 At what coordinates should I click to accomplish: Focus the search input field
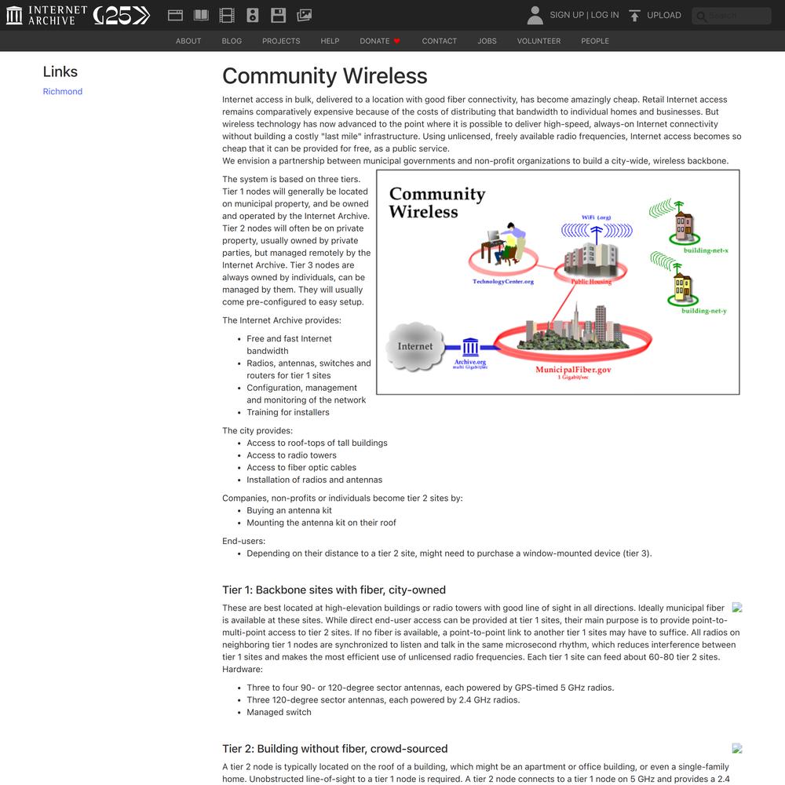(732, 16)
